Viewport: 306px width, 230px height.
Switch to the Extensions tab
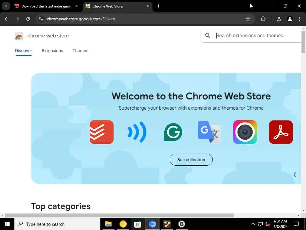pos(52,51)
